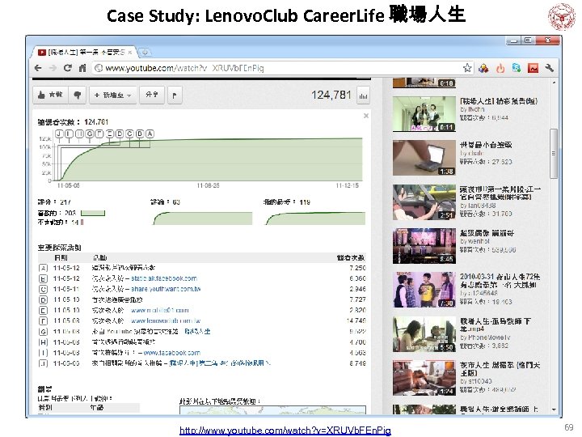Close the YouTube tab
This screenshot has width=582, height=437.
coord(130,53)
